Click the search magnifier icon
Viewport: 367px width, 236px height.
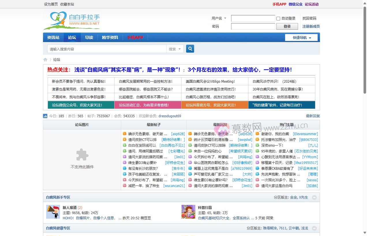tap(190, 49)
